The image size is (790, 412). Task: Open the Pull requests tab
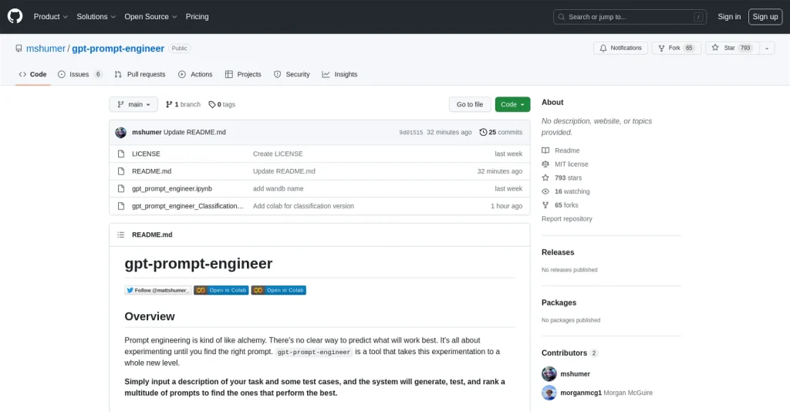coord(140,74)
